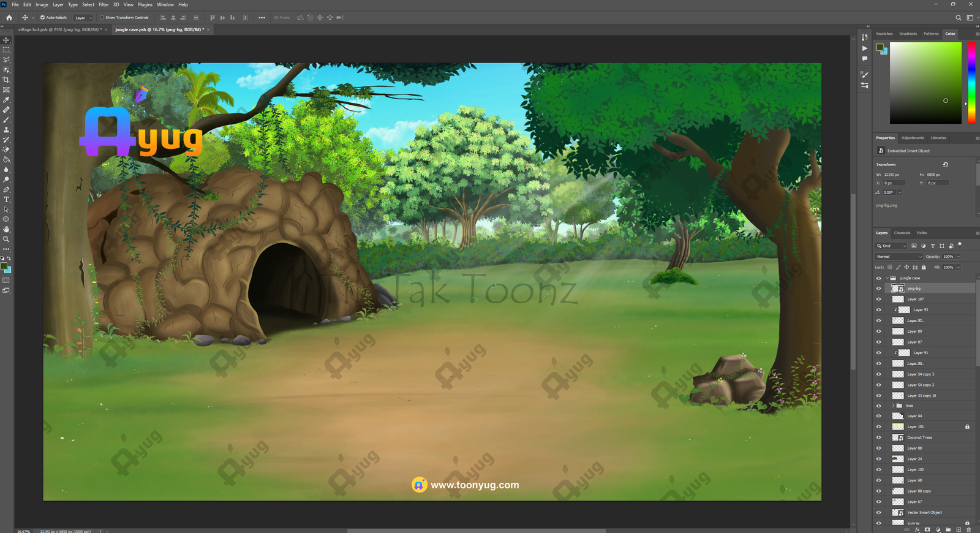Select the Crop tool

pos(6,80)
